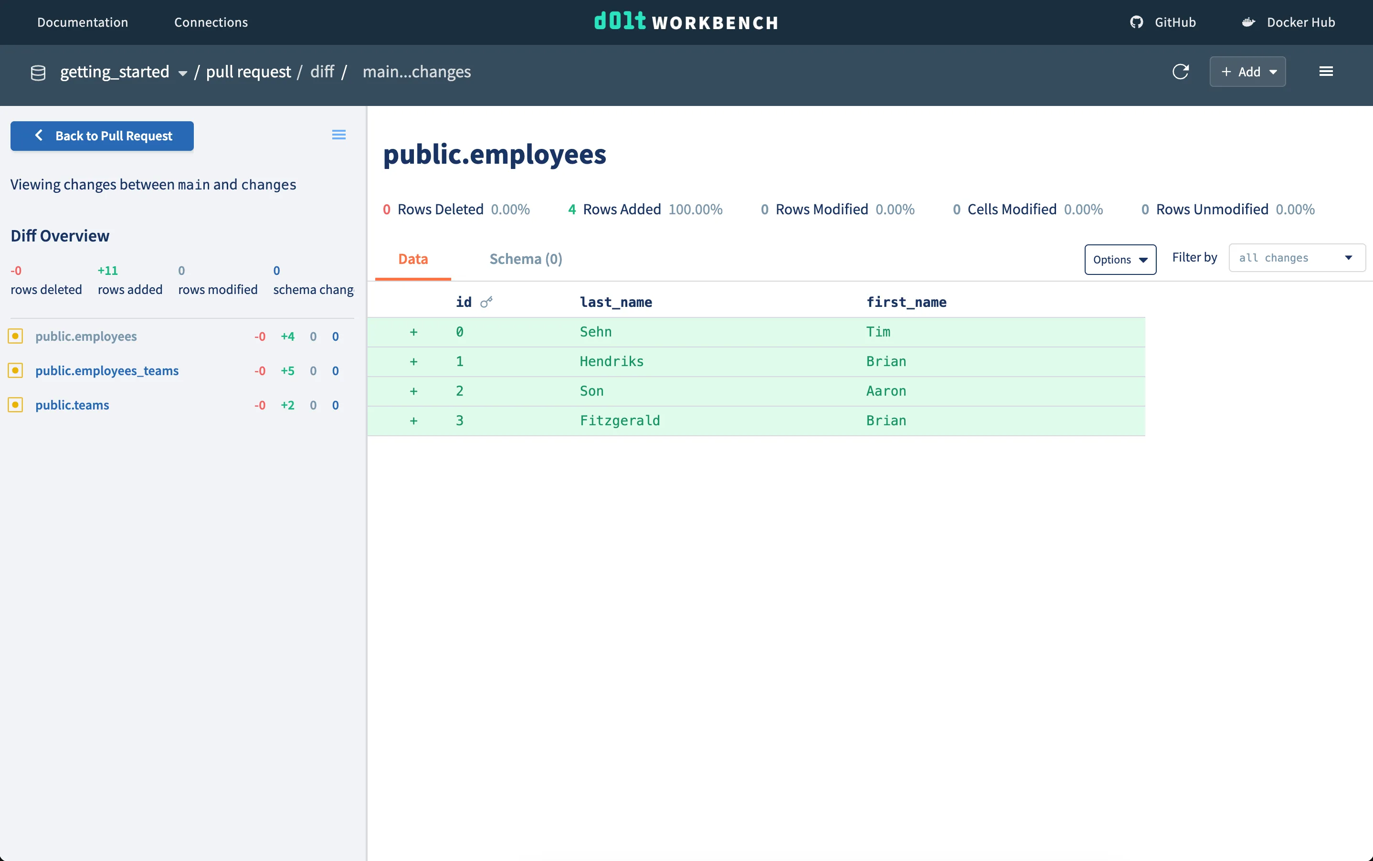Screen dimensions: 1373x861
Task: Click the primary key icon beside id
Action: point(486,303)
